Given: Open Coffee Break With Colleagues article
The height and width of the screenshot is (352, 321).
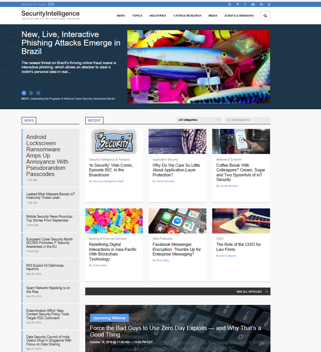Looking at the screenshot, I should (x=241, y=173).
